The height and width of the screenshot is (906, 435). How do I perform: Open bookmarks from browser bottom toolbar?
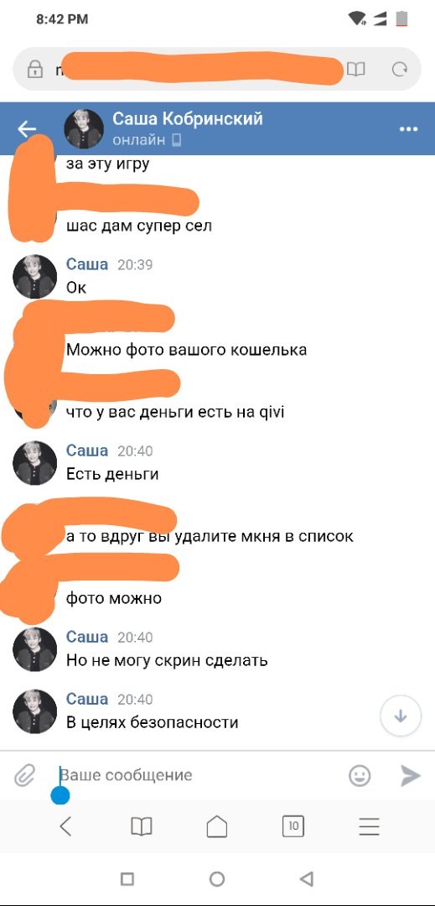[x=142, y=827]
